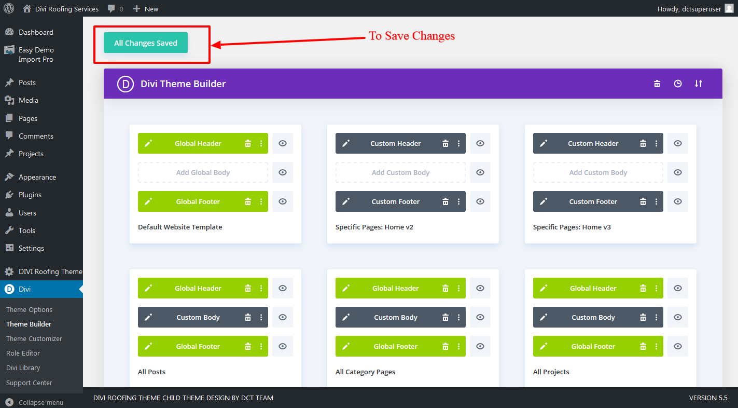
Task: Open Global Header options menu for All Projects
Action: (656, 288)
